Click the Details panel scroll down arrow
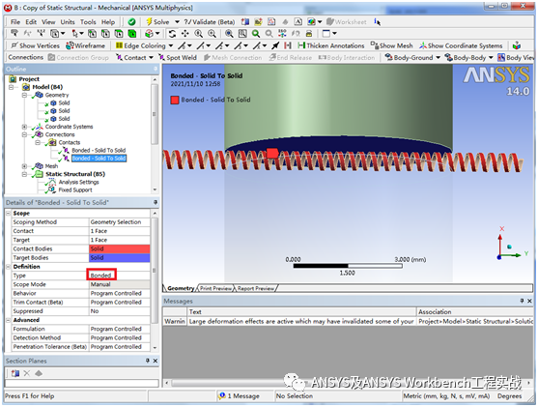The image size is (538, 407). (x=156, y=348)
